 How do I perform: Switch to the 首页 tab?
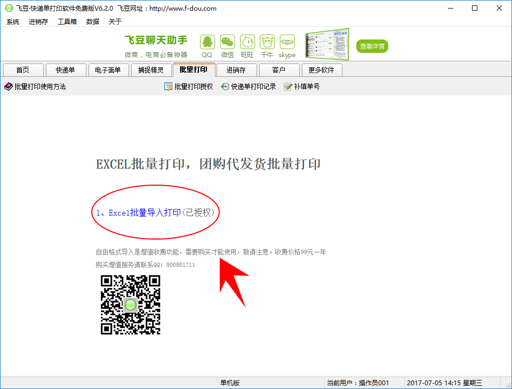pos(23,70)
